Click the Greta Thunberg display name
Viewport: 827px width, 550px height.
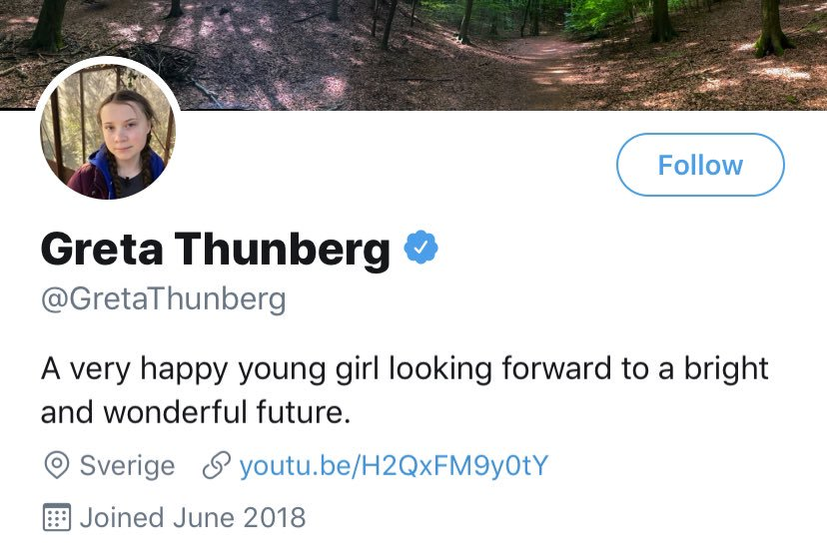pyautogui.click(x=215, y=250)
